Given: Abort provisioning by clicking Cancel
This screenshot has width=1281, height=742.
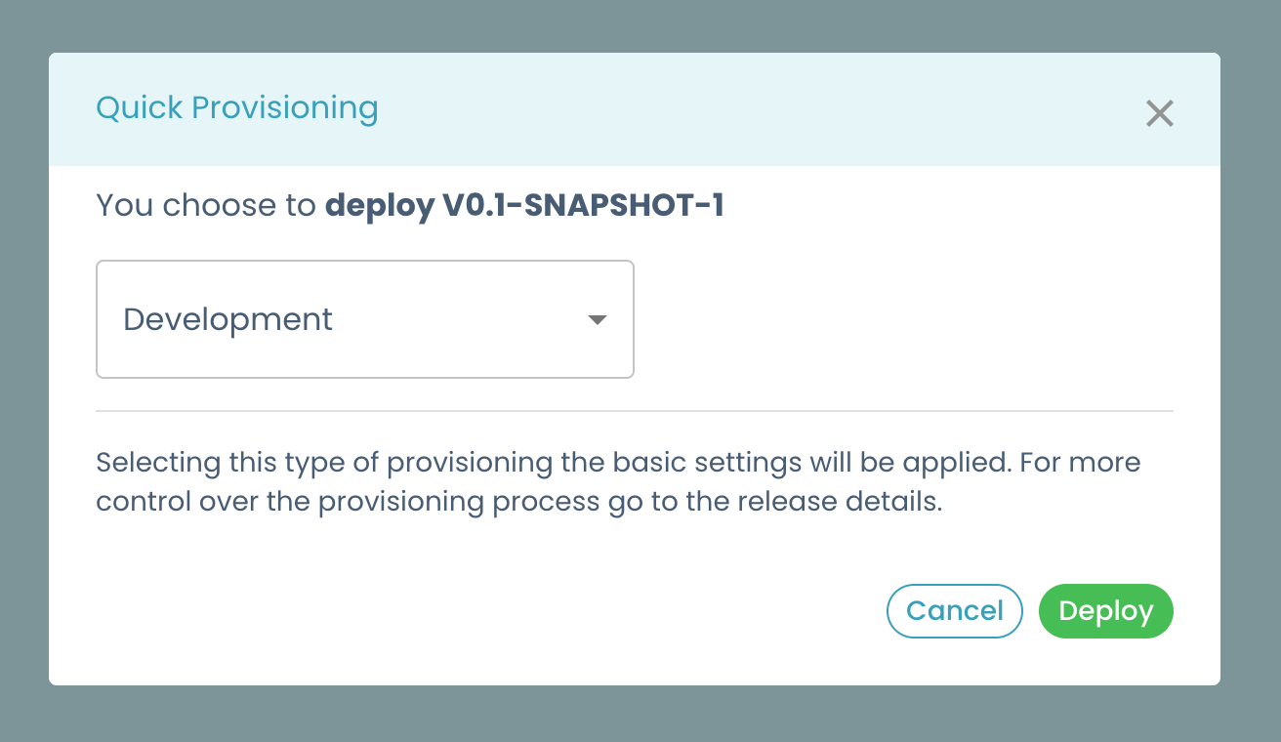Looking at the screenshot, I should pyautogui.click(x=954, y=610).
